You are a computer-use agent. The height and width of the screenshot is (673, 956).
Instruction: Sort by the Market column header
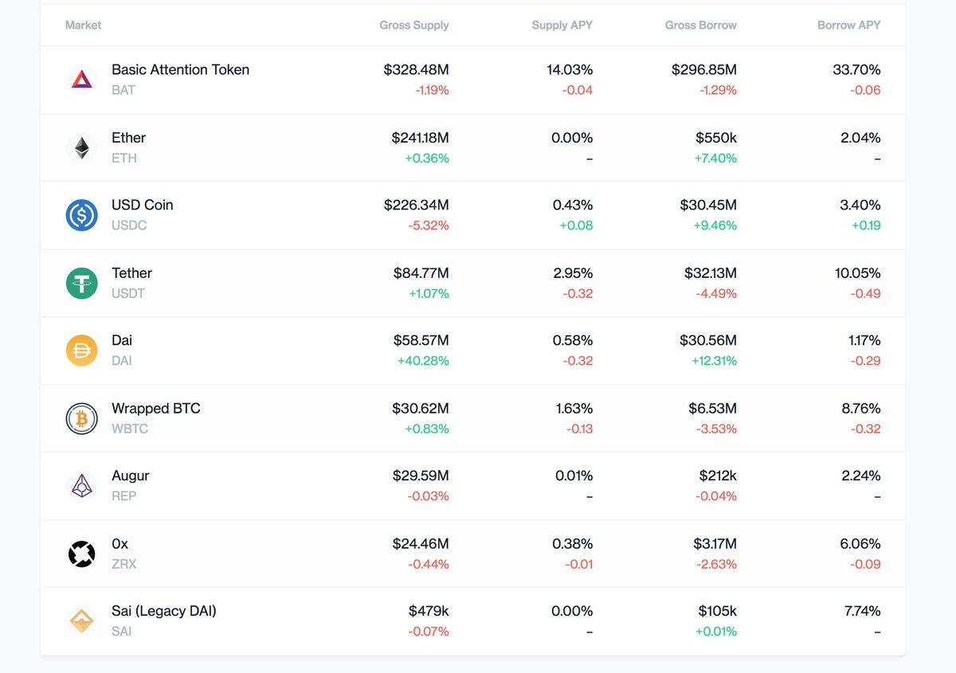click(83, 25)
